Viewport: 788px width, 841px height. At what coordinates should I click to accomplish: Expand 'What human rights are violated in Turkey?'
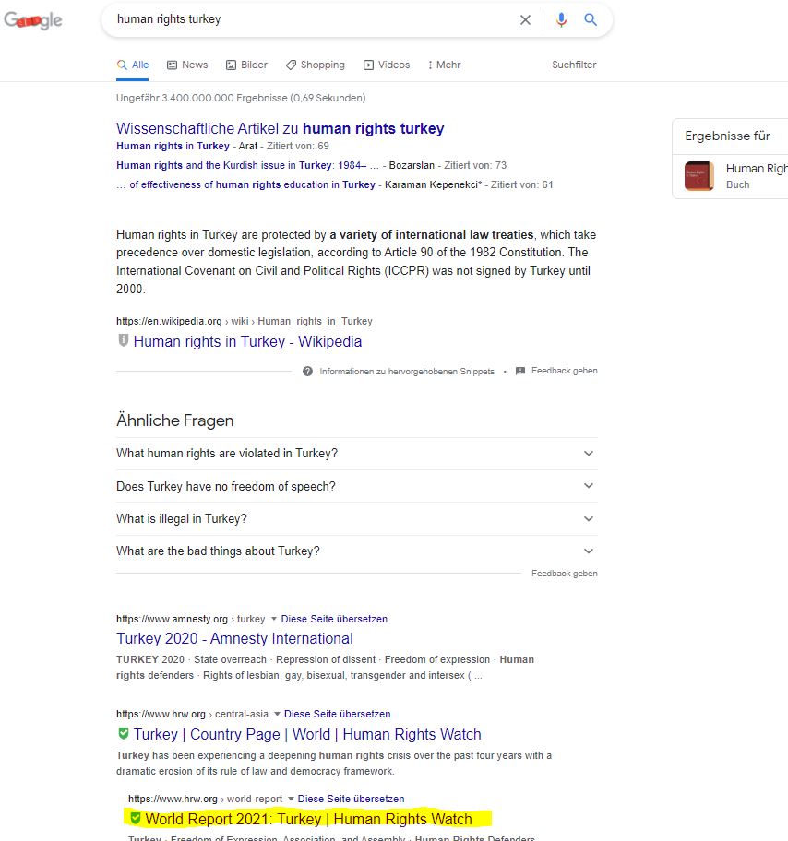356,454
